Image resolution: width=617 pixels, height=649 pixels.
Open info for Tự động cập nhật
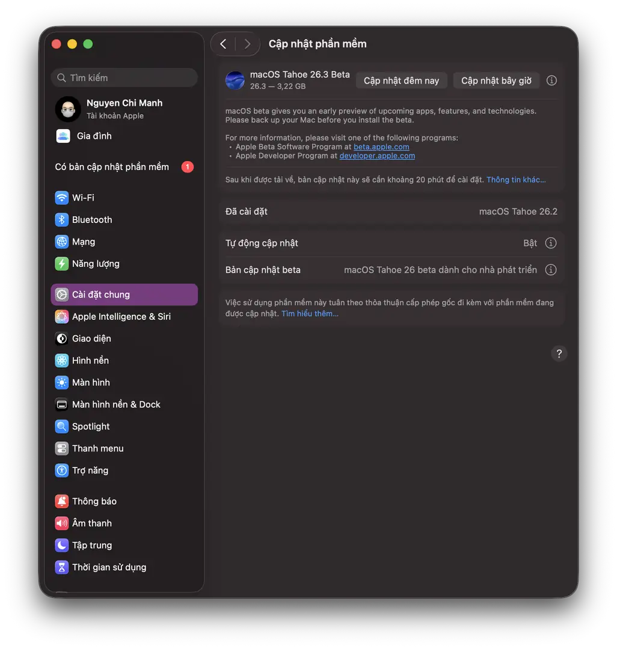550,243
